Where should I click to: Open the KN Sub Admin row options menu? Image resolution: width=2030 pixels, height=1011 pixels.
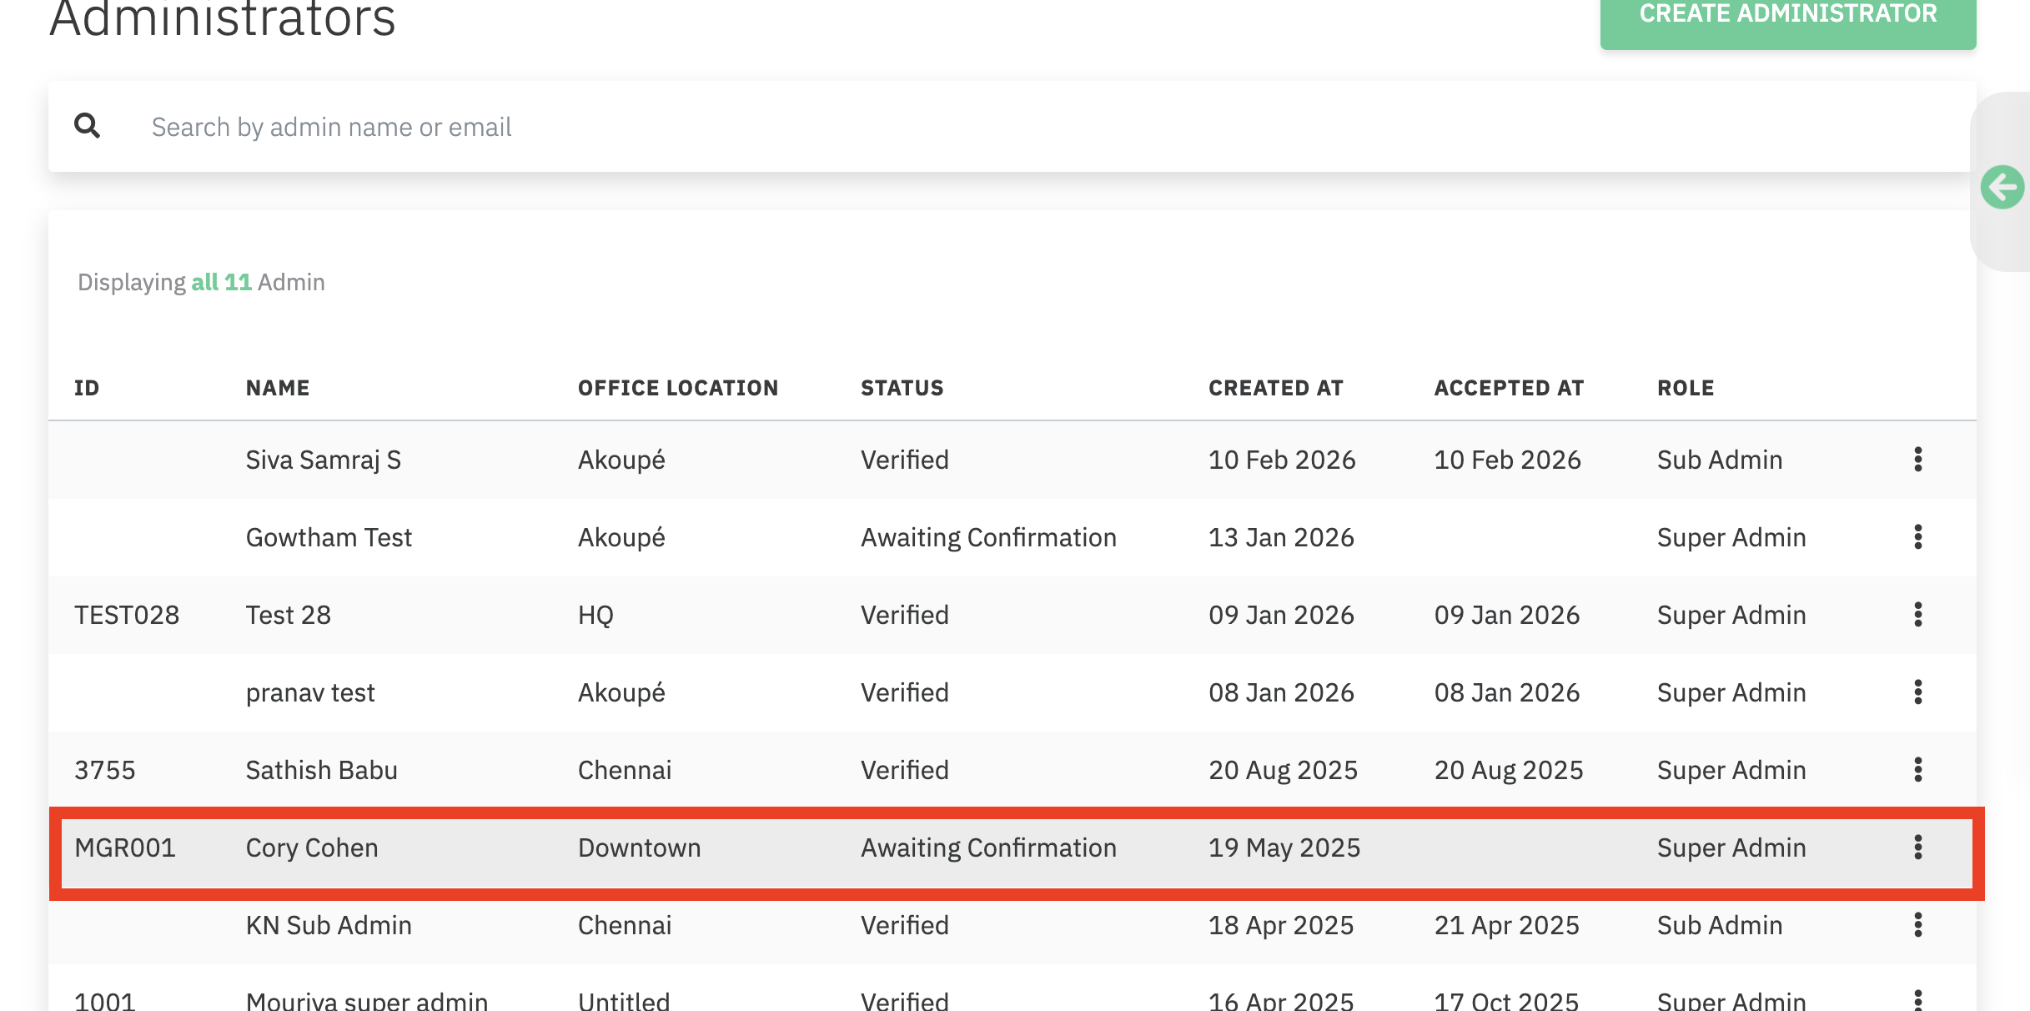tap(1917, 925)
